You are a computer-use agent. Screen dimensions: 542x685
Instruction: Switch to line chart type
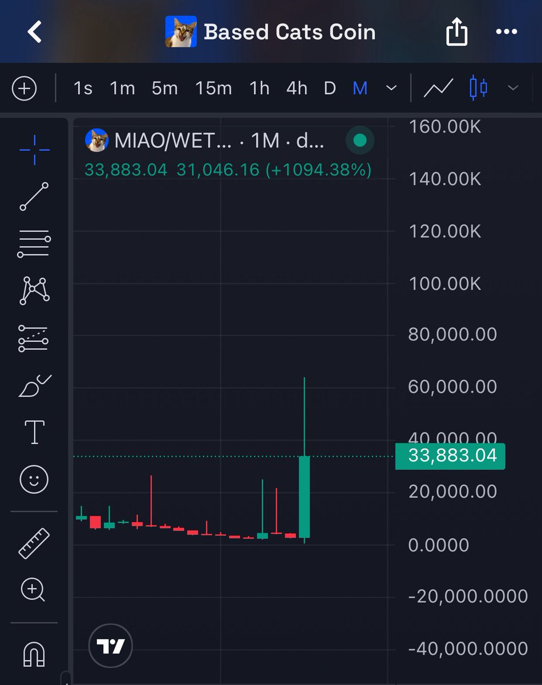[x=438, y=88]
